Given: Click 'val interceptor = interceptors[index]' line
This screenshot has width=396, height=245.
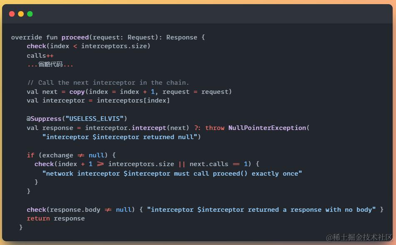Looking at the screenshot, I should point(98,100).
